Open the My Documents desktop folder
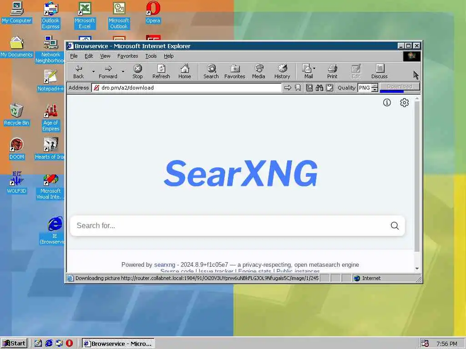Viewport: 466px width, 349px height. tap(16, 47)
